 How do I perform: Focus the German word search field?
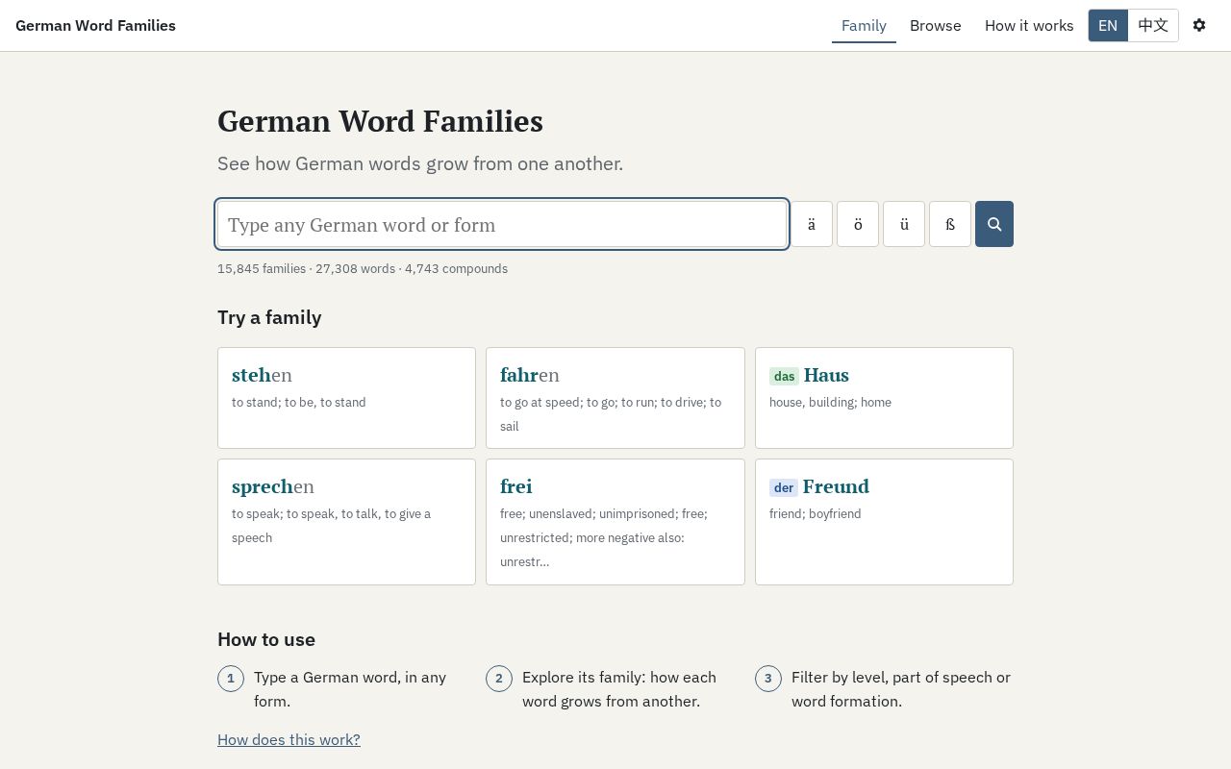tap(502, 224)
